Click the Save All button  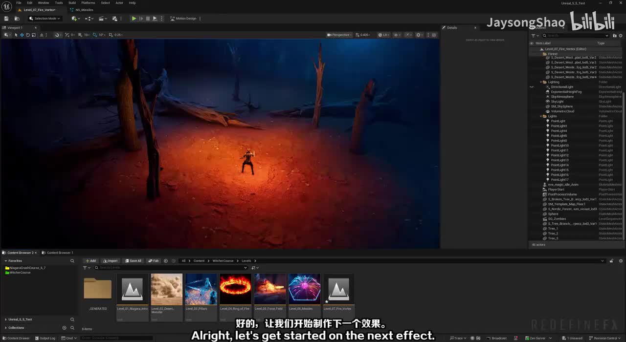tap(134, 261)
